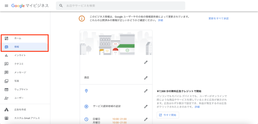Click the ウェブサイト layout icon
Image resolution: width=258 pixels, height=124 pixels.
coord(6,89)
